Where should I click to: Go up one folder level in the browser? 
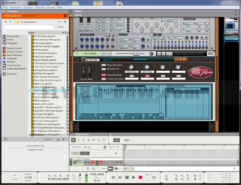pyautogui.click(x=65, y=22)
